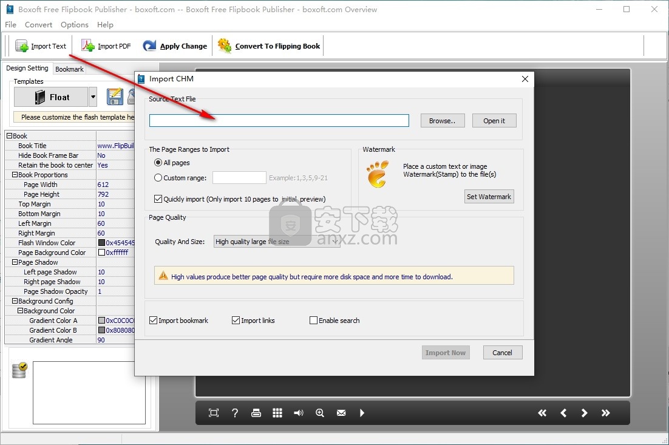669x445 pixels.
Task: Select the Custom range radio button
Action: [158, 178]
